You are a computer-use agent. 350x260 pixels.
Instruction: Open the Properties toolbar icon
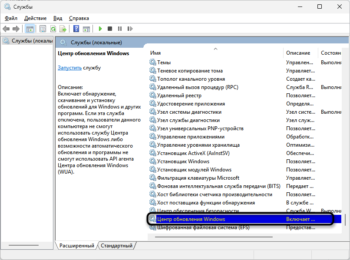click(43, 29)
